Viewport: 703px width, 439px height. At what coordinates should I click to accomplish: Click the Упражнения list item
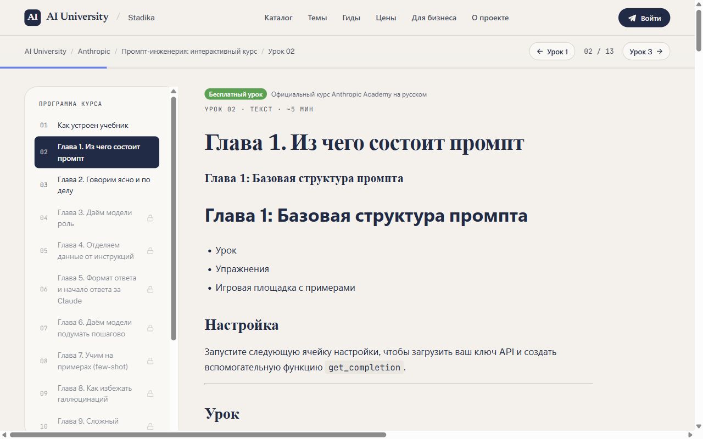click(242, 269)
